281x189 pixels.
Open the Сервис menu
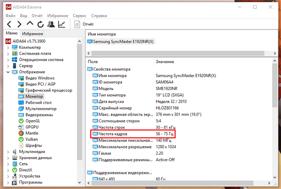coord(80,16)
